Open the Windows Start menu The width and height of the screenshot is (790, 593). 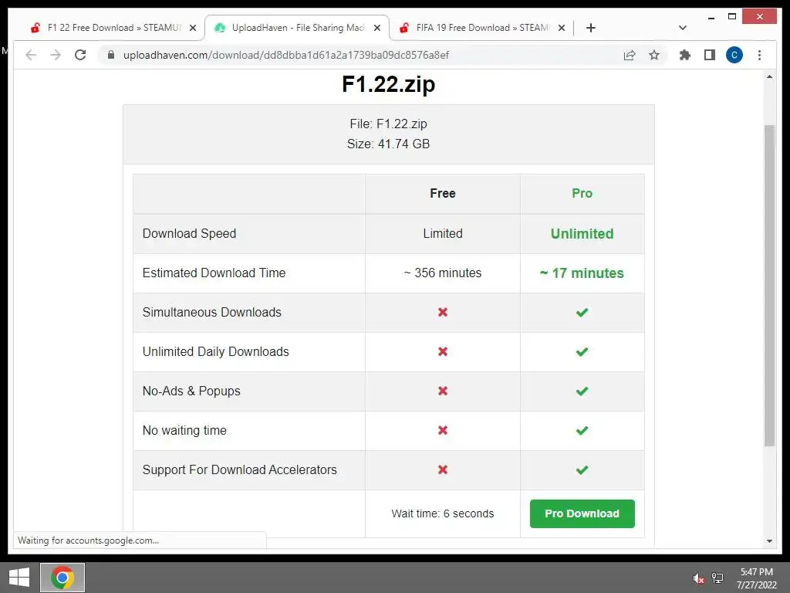[19, 578]
